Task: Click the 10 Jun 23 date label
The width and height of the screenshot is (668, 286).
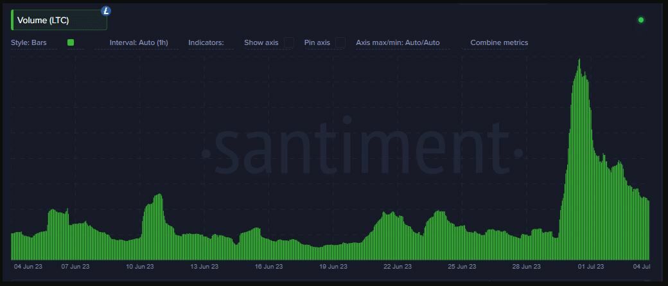Action: click(x=140, y=267)
